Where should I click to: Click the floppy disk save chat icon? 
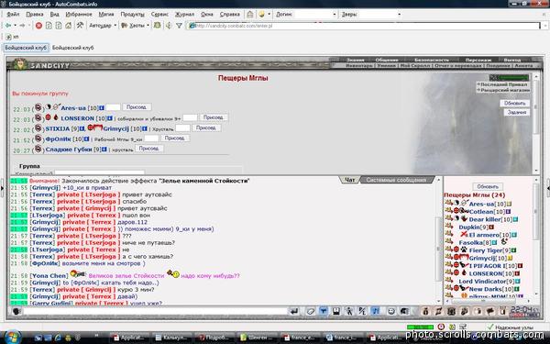click(x=336, y=311)
